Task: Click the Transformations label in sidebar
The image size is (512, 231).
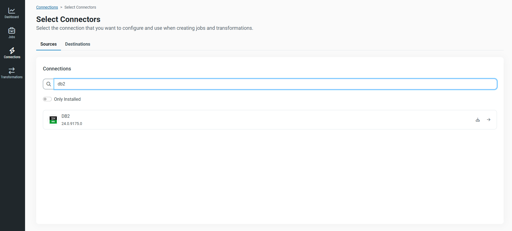Action: pos(12,77)
